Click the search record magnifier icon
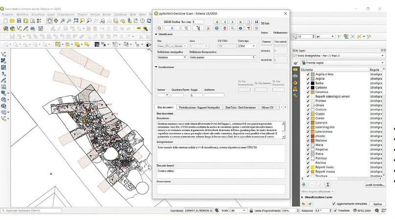The width and height of the screenshot is (395, 220). (x=233, y=28)
